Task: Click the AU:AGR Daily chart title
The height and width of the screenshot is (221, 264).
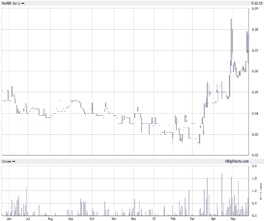Action: pos(11,3)
